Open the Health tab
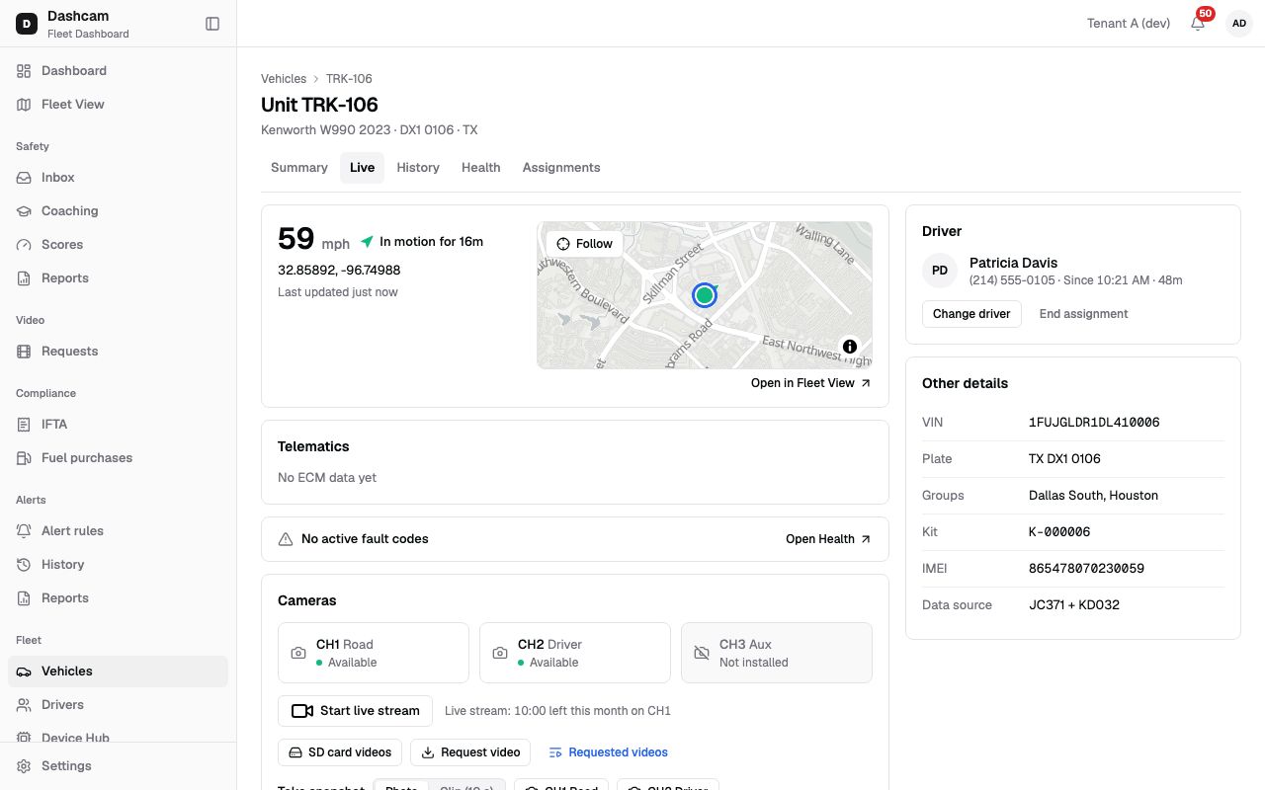This screenshot has width=1265, height=790. pyautogui.click(x=481, y=168)
